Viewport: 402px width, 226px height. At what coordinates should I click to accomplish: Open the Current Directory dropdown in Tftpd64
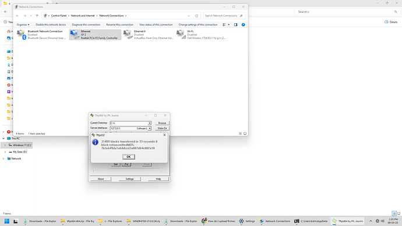click(150, 123)
